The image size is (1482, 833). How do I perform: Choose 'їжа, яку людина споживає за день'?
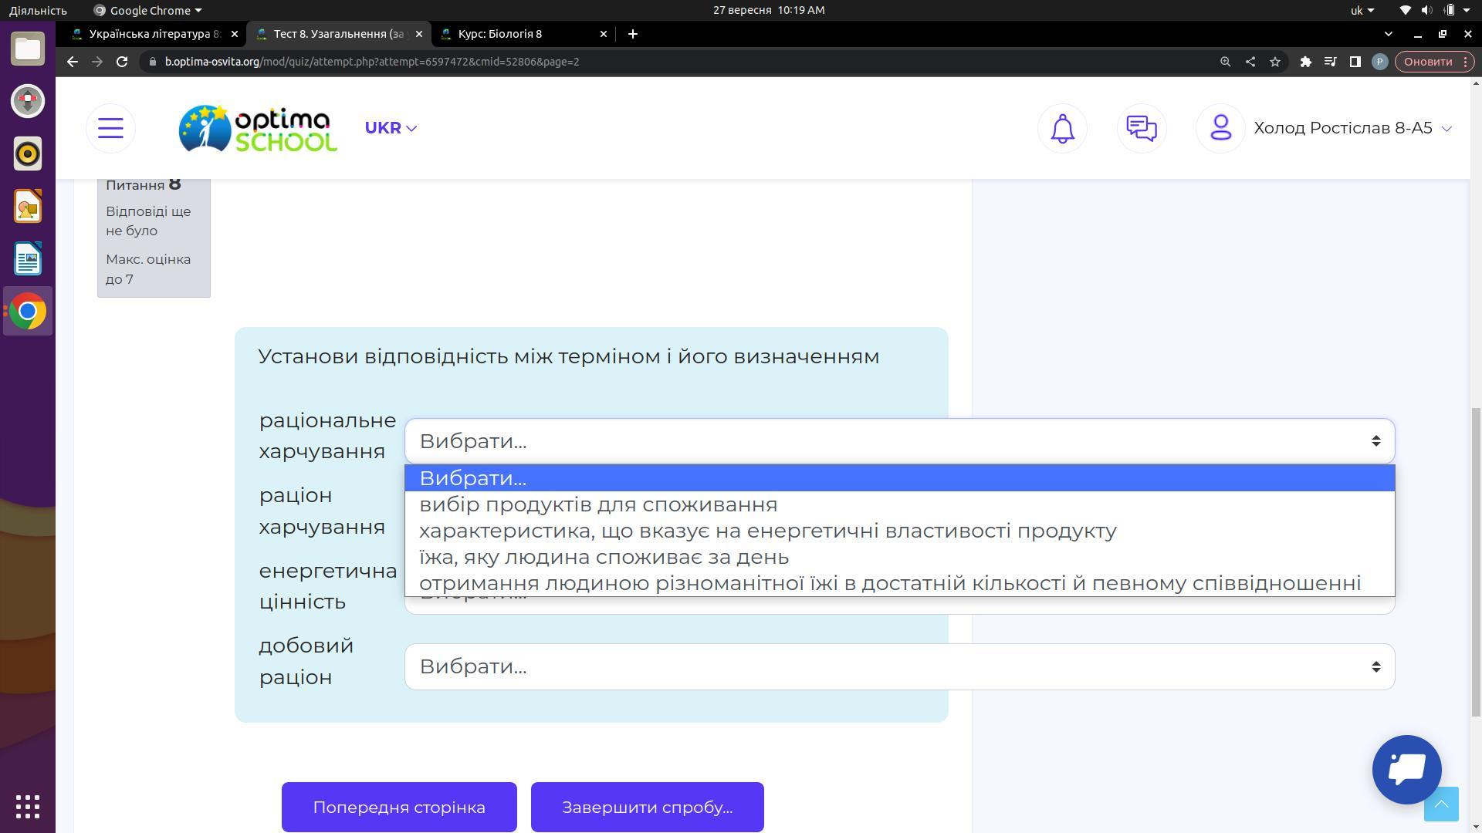(x=604, y=557)
